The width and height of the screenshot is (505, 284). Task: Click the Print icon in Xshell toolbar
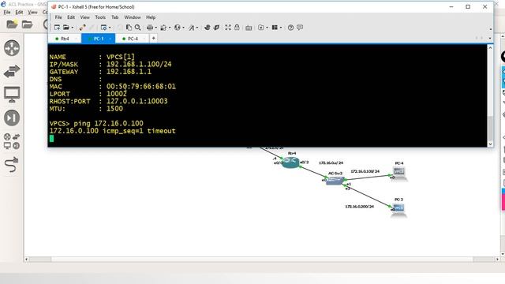click(x=150, y=28)
